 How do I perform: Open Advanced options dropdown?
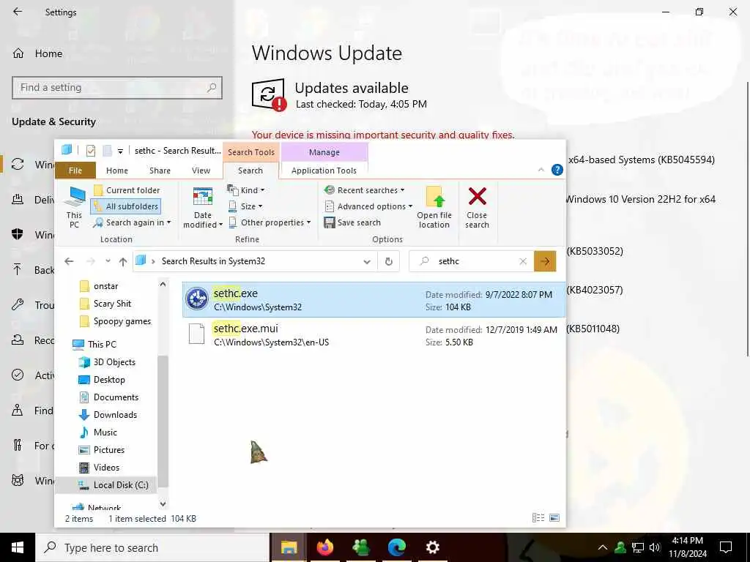(x=368, y=206)
